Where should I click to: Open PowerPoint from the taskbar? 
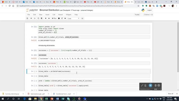click(x=52, y=99)
